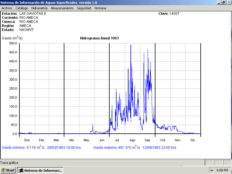232x174 pixels.
Task: Click the Windows Start button
Action: coord(8,170)
